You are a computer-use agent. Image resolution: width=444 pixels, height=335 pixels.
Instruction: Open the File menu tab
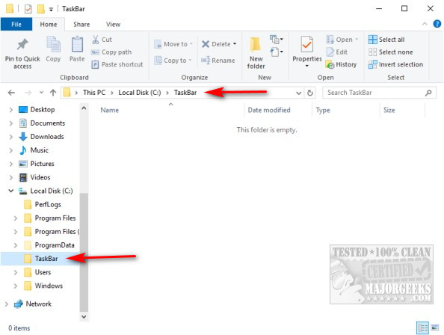point(16,25)
